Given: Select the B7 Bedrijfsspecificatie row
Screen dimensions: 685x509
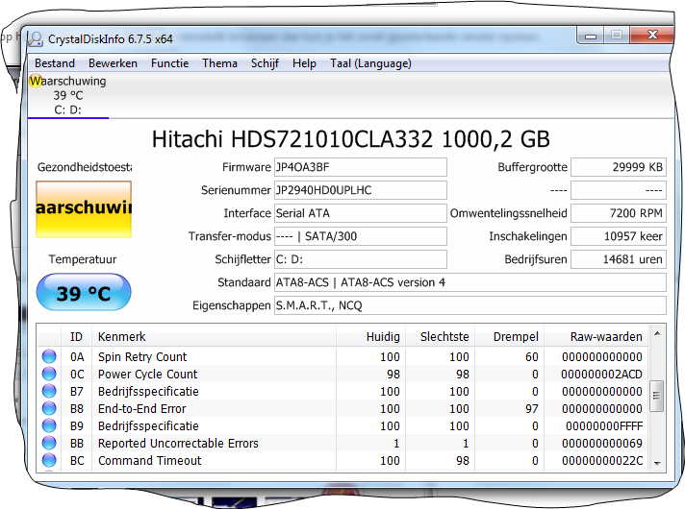Looking at the screenshot, I should 342,392.
